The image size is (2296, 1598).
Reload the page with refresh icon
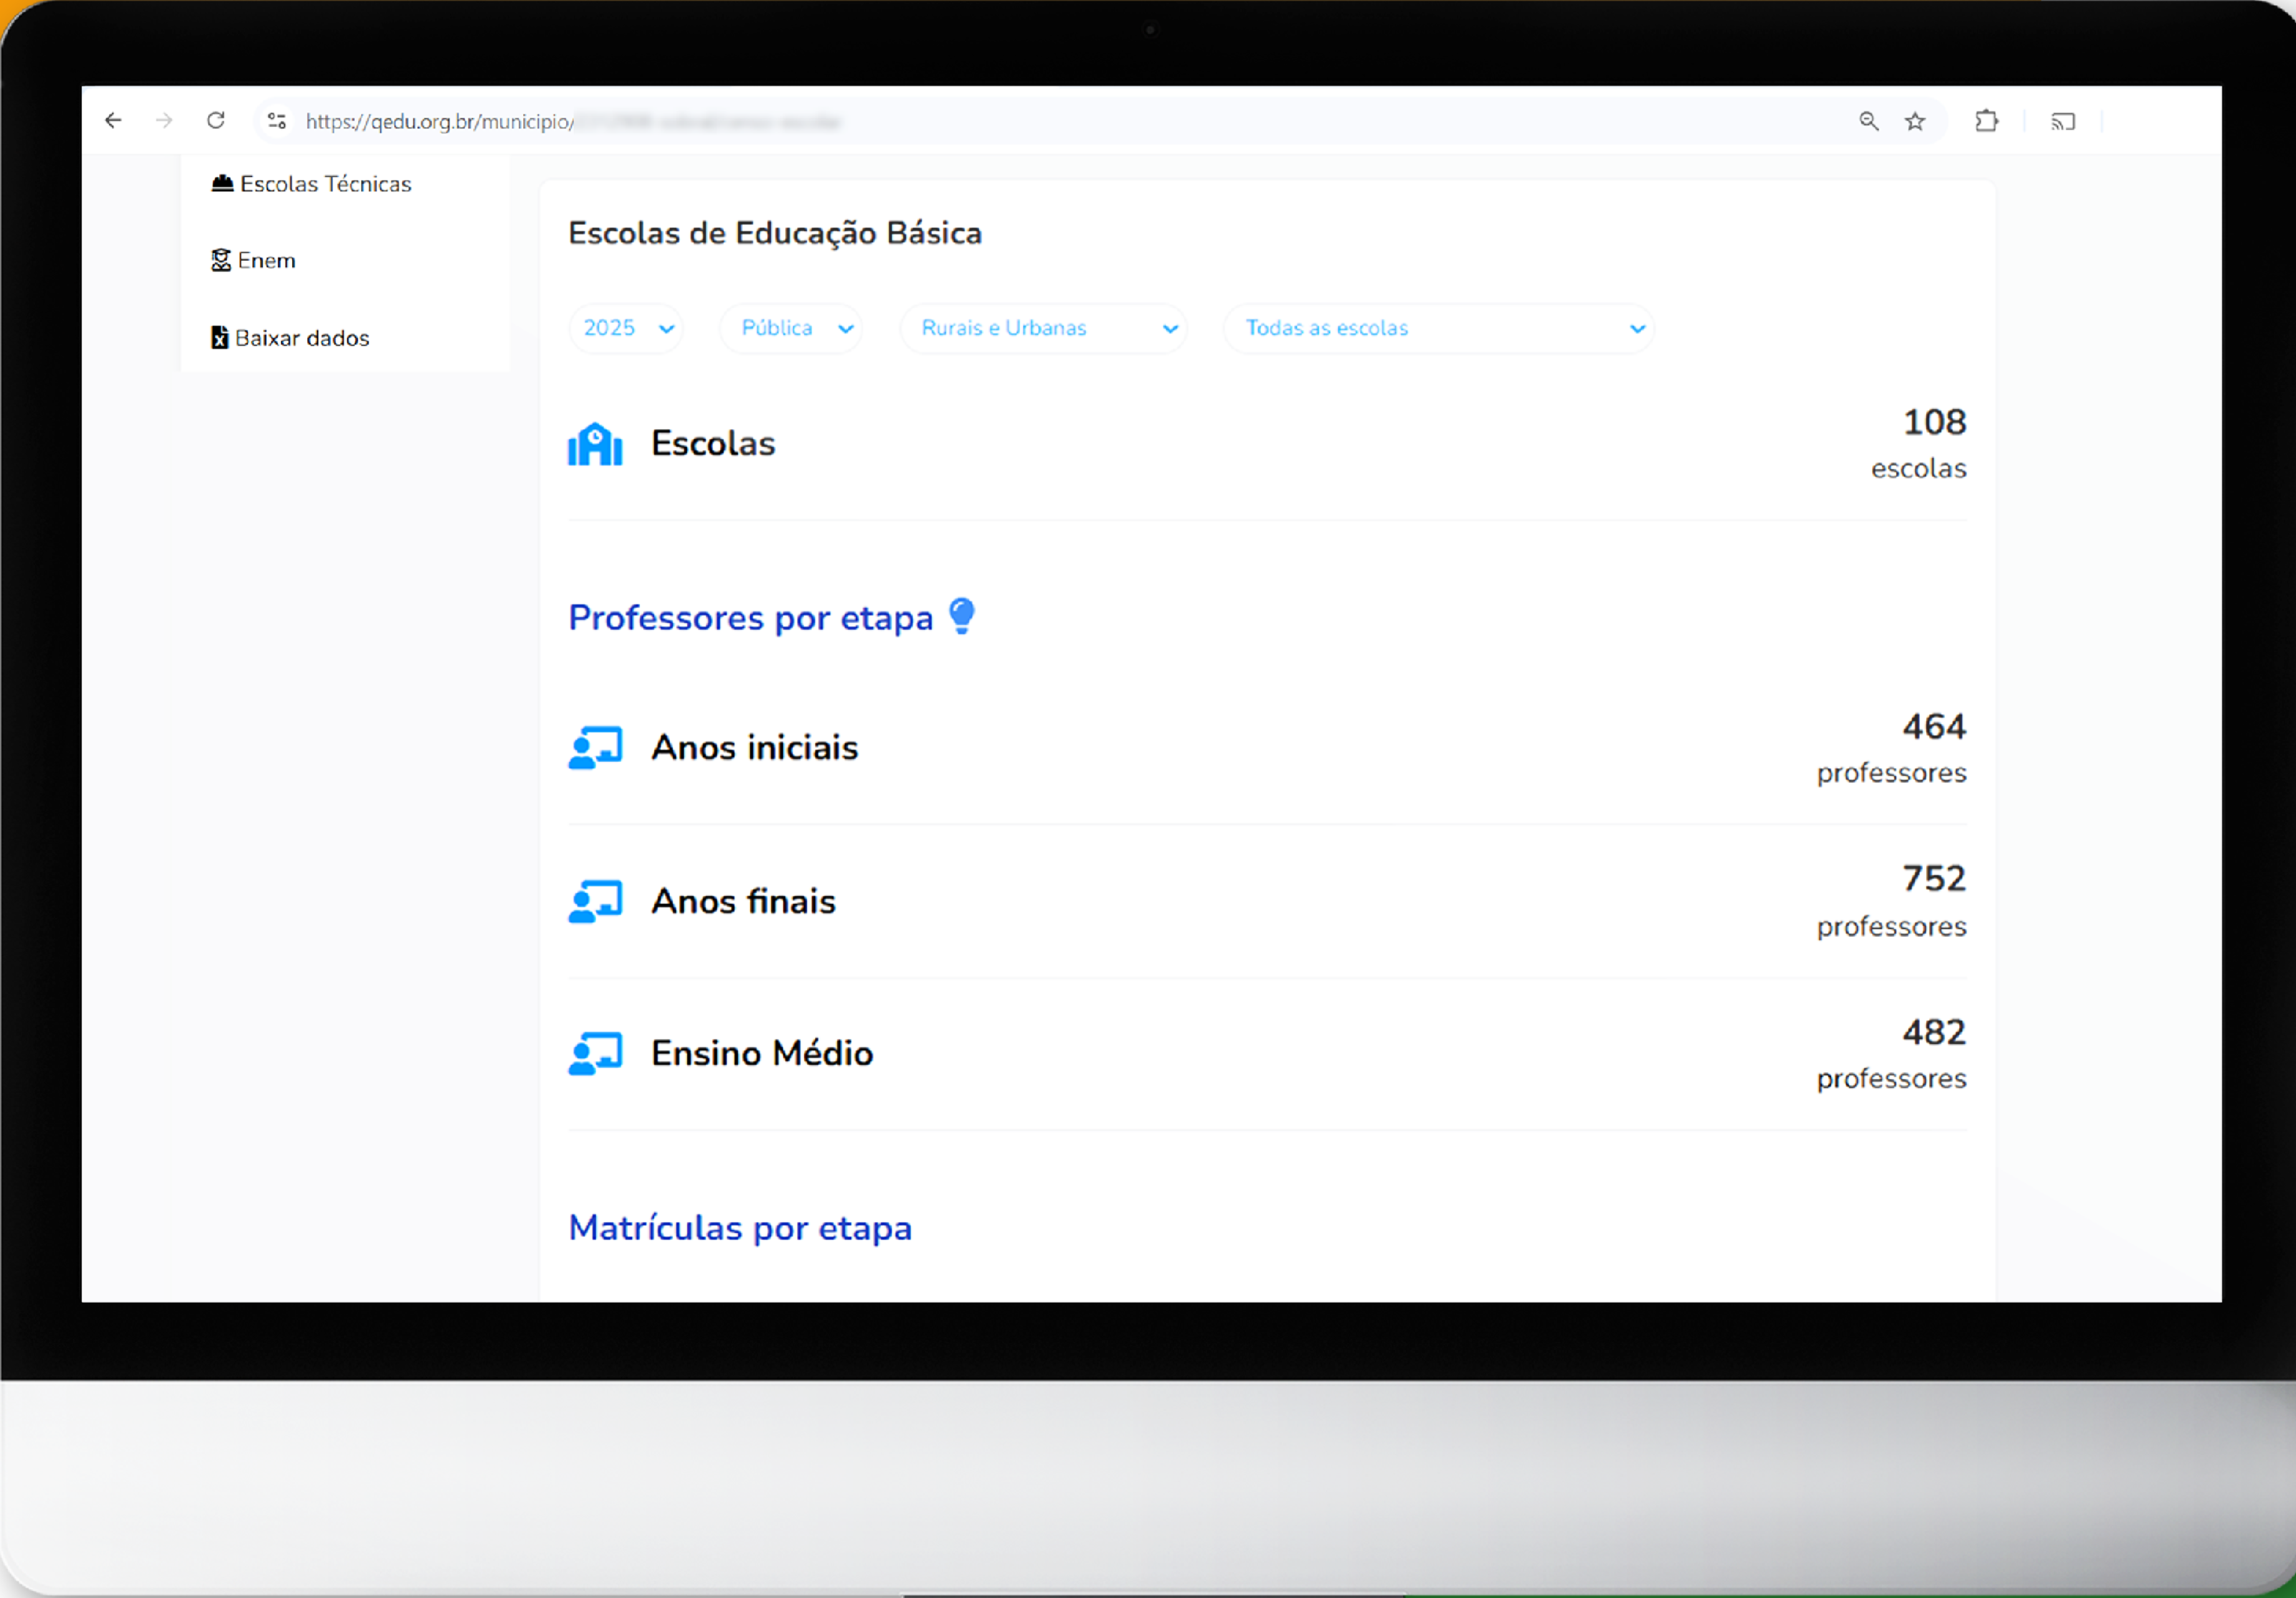216,121
